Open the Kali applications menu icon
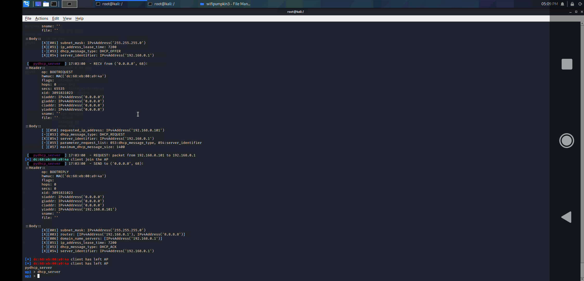The height and width of the screenshot is (281, 584). click(x=26, y=4)
